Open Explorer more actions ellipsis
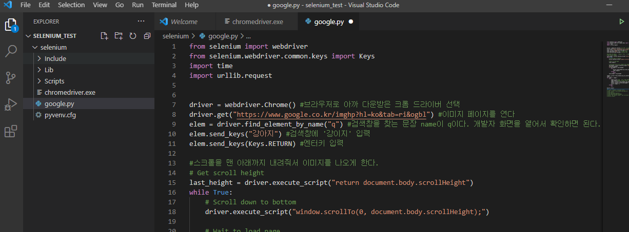Viewport: 629px width, 232px height. [x=141, y=22]
